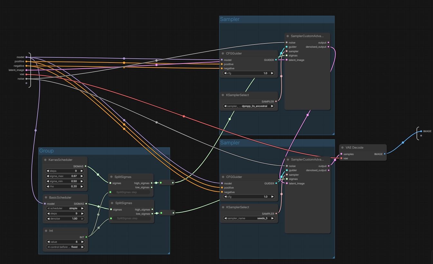The width and height of the screenshot is (433, 264).
Task: Click the SAMPLER output socket above seeds_3
Action: [x=276, y=213]
